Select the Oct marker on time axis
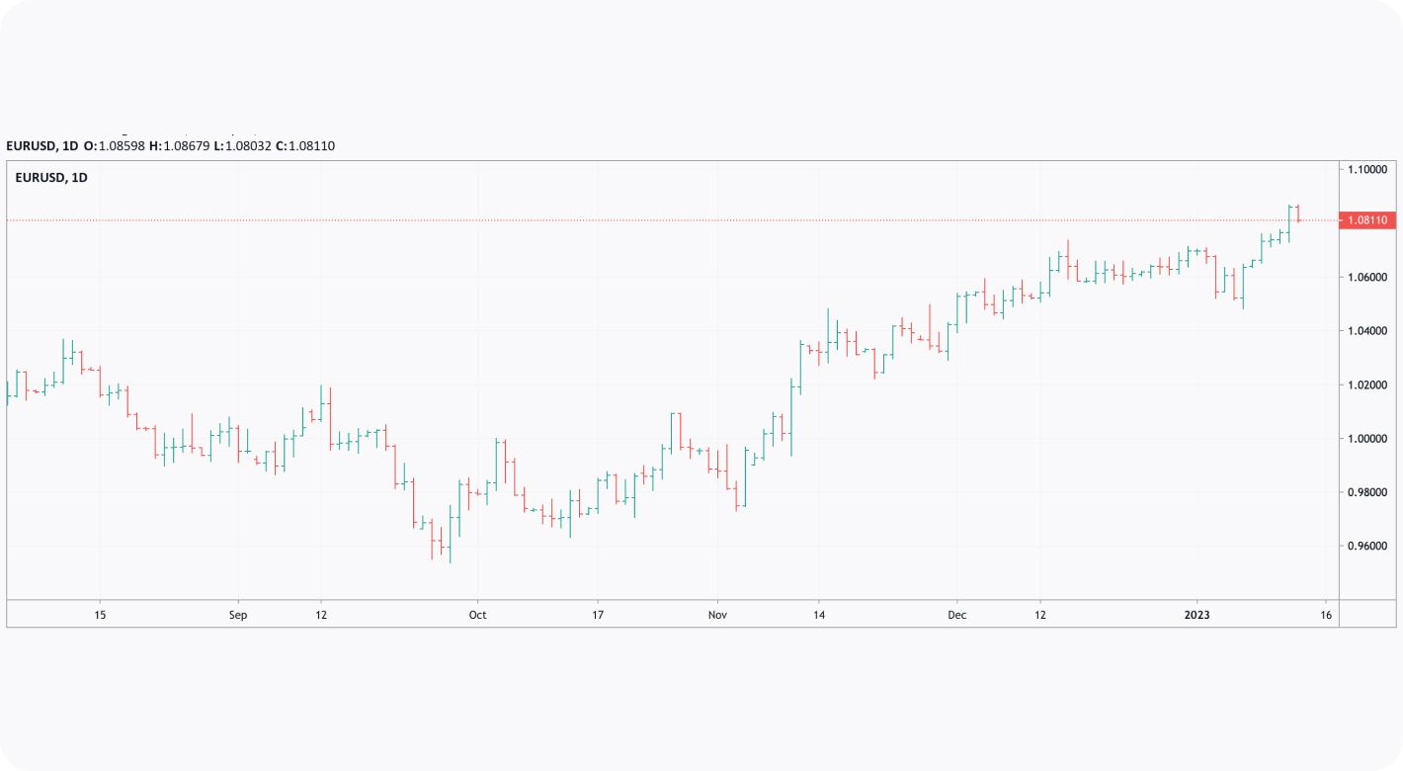 tap(477, 615)
